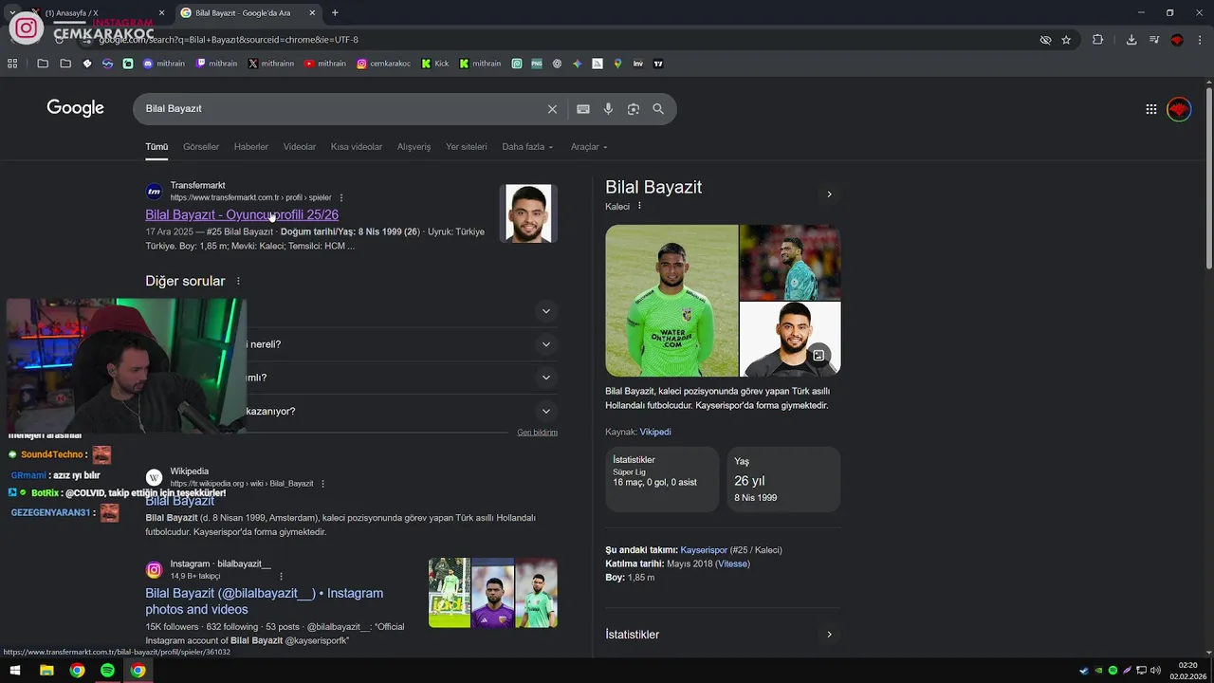Switch to the Videolar tab
1214x683 pixels.
point(300,147)
